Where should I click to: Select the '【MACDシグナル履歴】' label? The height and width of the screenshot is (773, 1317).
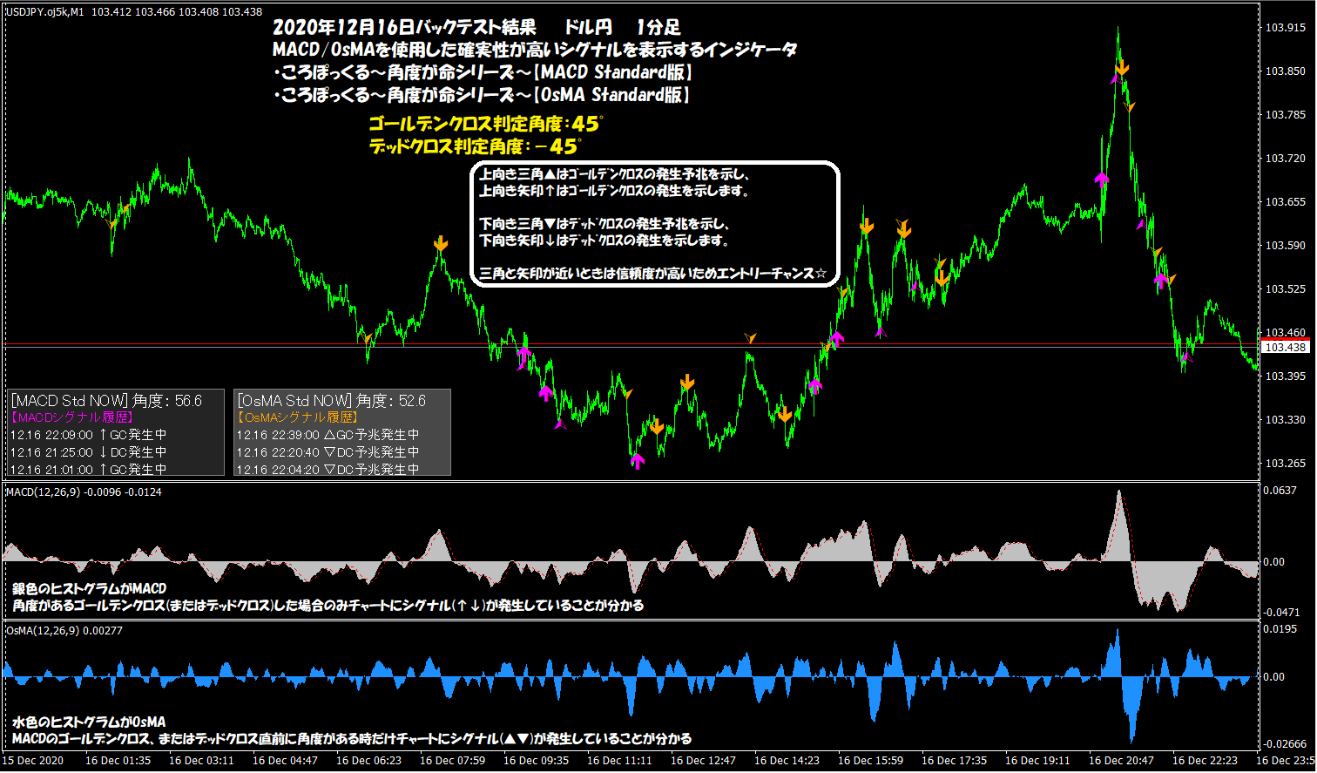pos(71,417)
